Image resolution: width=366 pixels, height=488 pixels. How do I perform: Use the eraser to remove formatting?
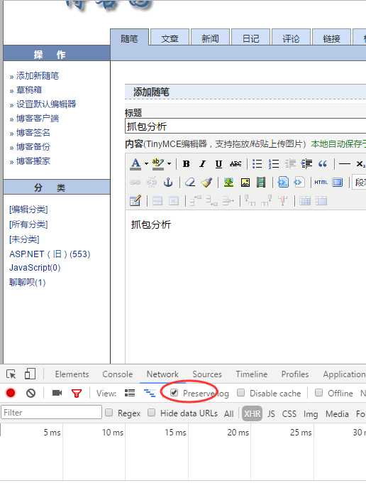click(190, 183)
